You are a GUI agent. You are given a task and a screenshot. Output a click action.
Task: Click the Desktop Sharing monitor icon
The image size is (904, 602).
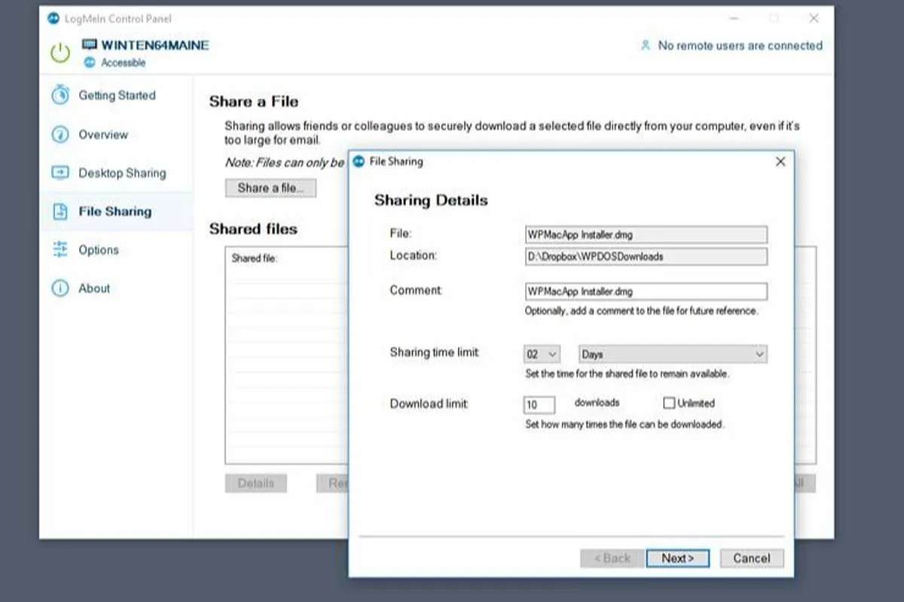[60, 173]
